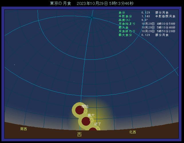Click the celestial pole where grid lines converge

(91, 18)
